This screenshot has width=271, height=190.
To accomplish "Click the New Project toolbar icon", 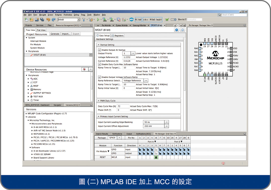I will click(x=31, y=20).
